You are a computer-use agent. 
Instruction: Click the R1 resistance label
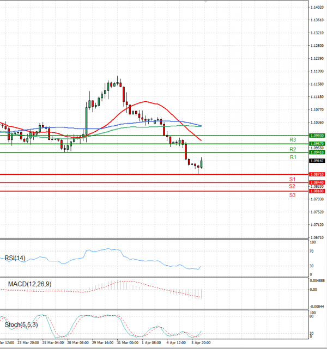(x=293, y=157)
